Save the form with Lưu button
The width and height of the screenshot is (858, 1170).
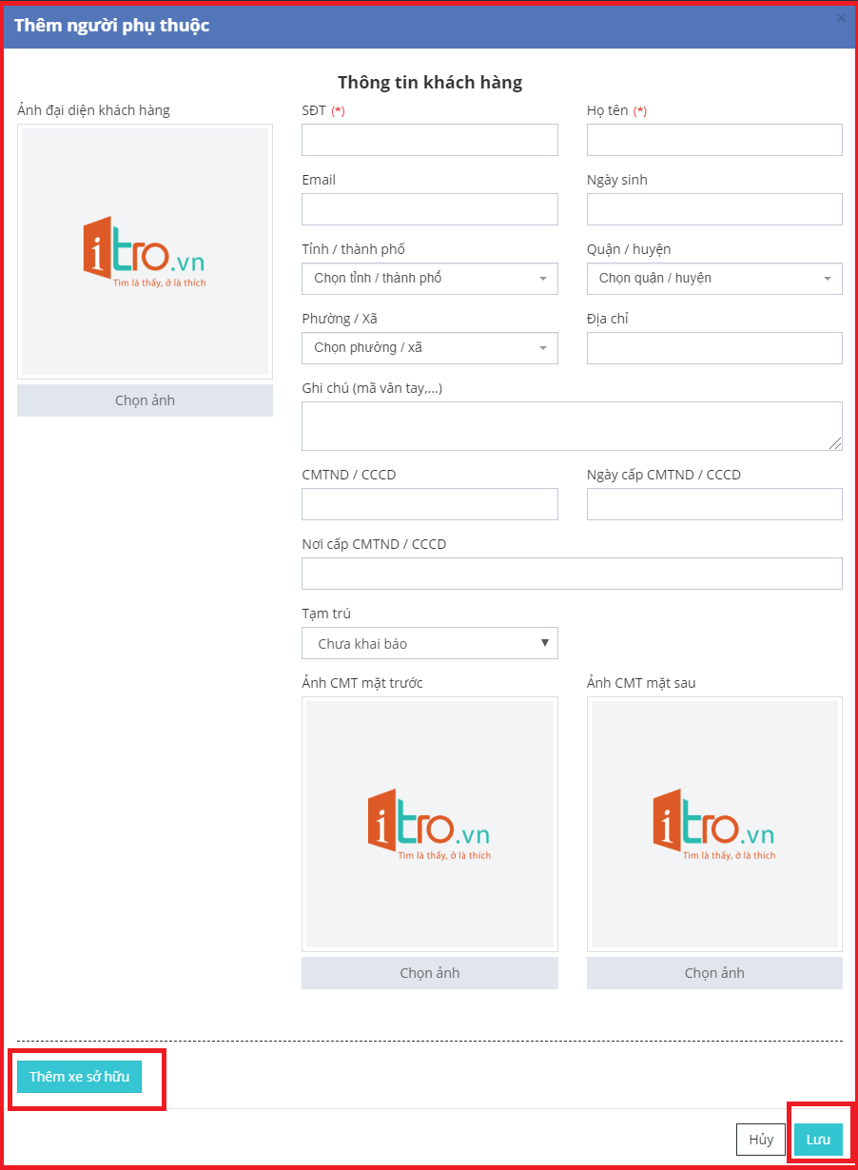coord(818,1140)
